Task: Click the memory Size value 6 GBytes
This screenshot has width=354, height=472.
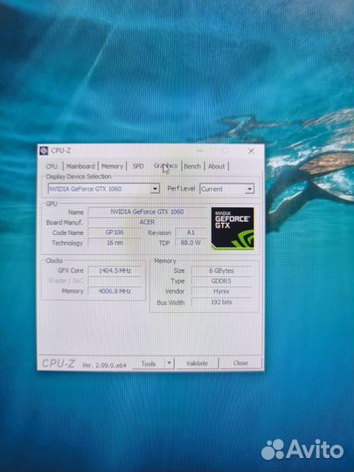Action: [x=221, y=271]
